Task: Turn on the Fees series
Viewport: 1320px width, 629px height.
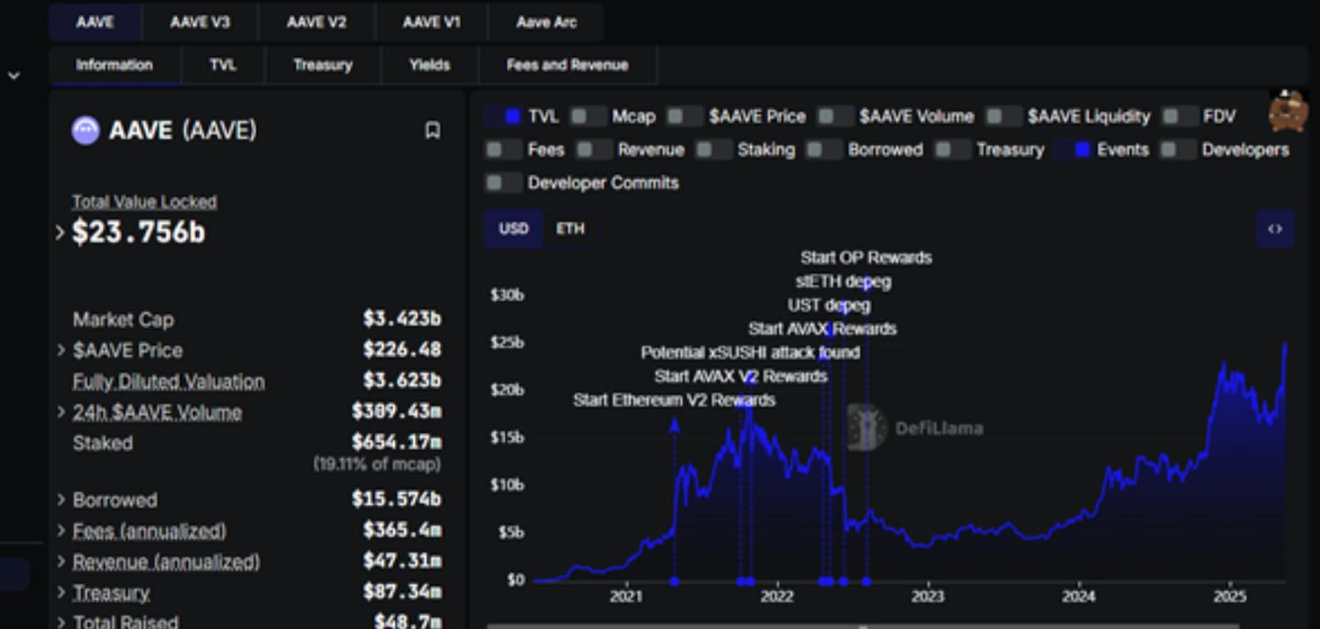Action: 503,149
